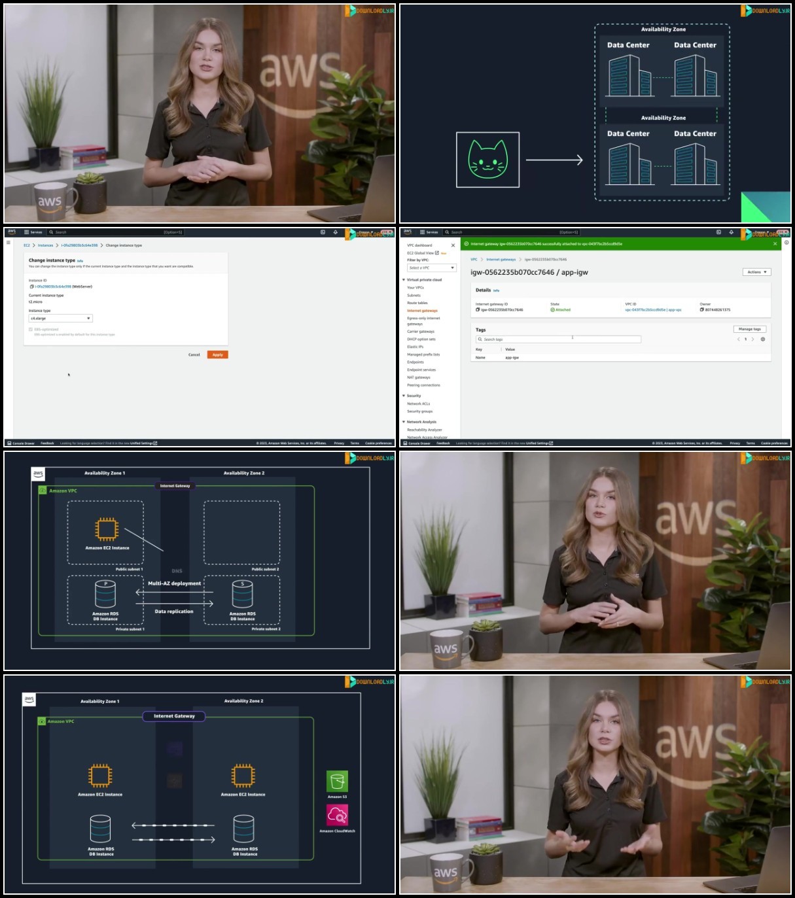Image resolution: width=795 pixels, height=898 pixels.
Task: Copy the instance ID using its copy icon
Action: [x=31, y=286]
